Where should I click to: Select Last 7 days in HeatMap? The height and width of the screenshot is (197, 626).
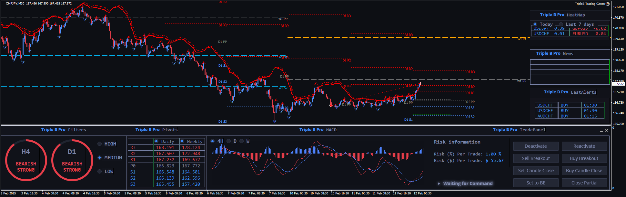(561, 24)
